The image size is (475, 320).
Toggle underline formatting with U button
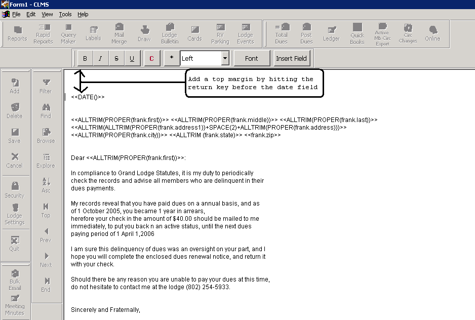[132, 59]
